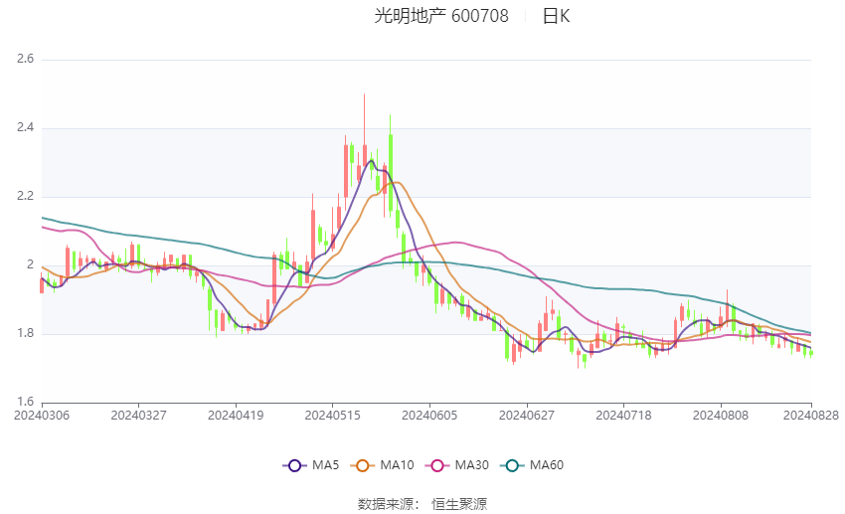Click the 20240515 x-axis date label
The image size is (845, 514).
pos(332,416)
